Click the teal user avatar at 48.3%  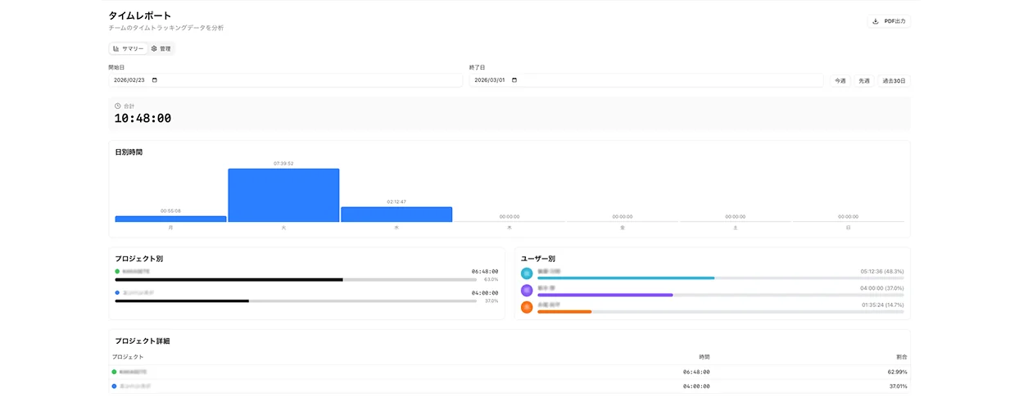tap(527, 273)
